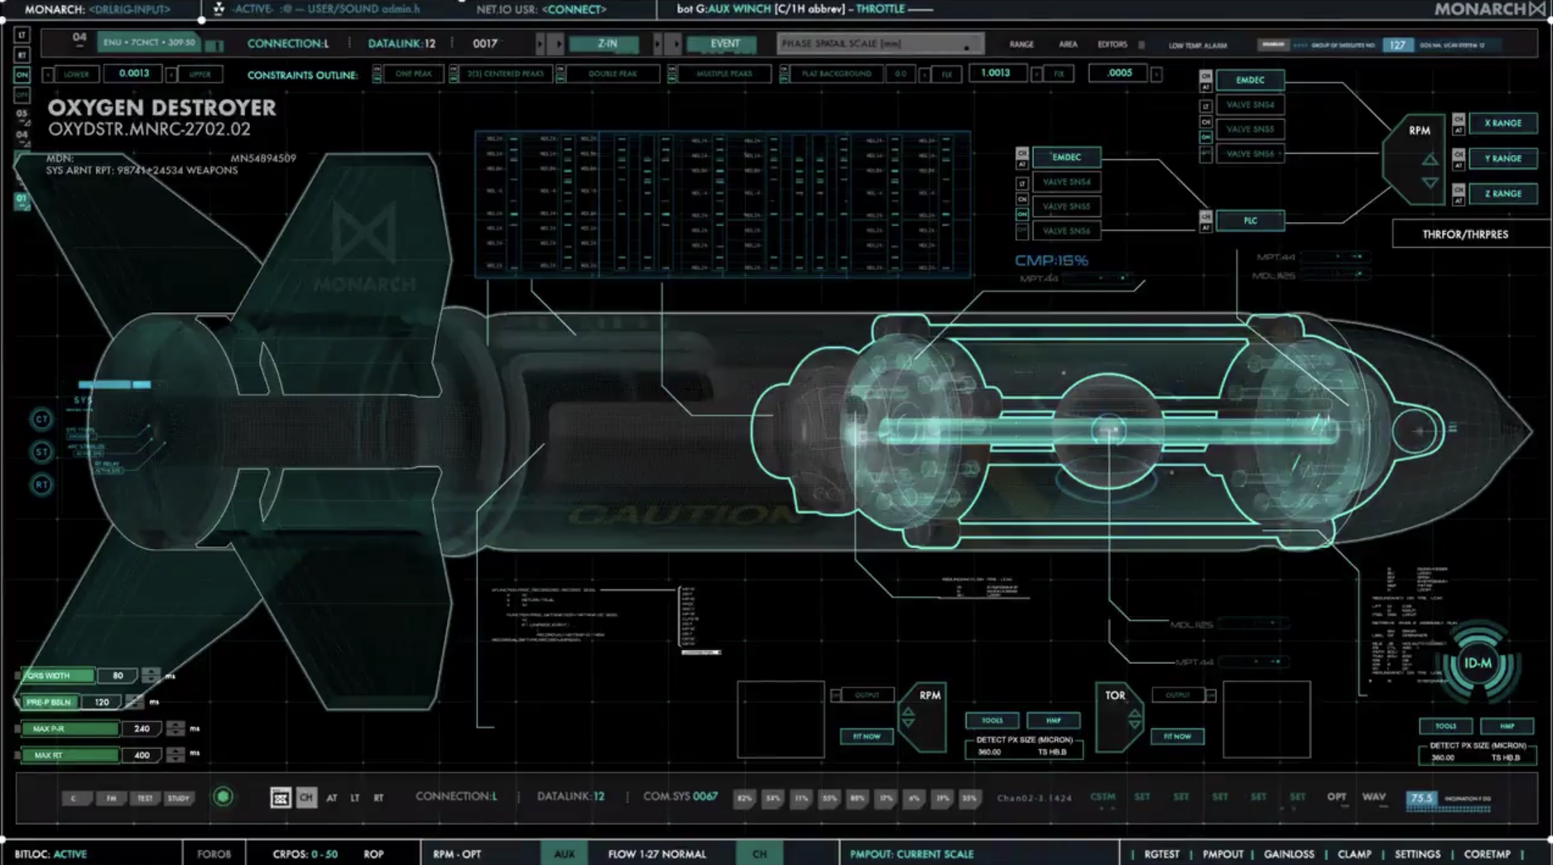Image resolution: width=1553 pixels, height=865 pixels.
Task: Click the 75.5 inclination slider readout
Action: point(1421,798)
